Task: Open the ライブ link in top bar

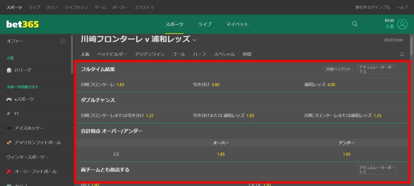Action: [x=34, y=7]
